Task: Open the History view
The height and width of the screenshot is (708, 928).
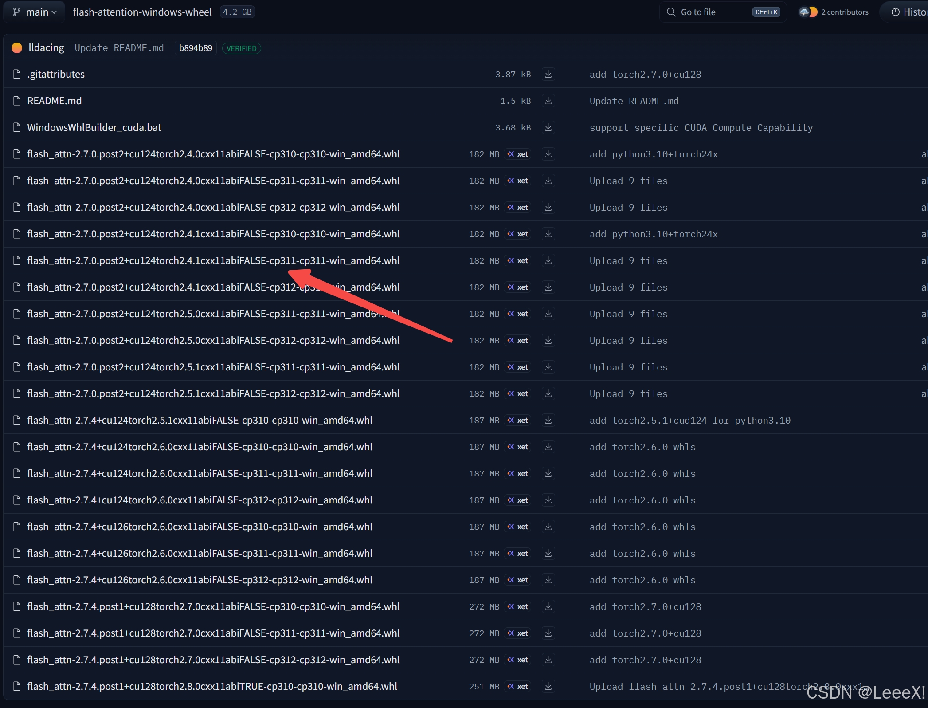Action: click(909, 12)
